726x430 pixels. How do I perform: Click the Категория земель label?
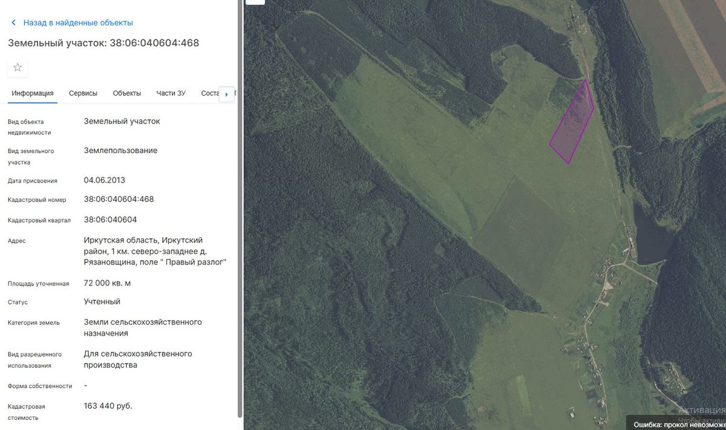pos(34,323)
